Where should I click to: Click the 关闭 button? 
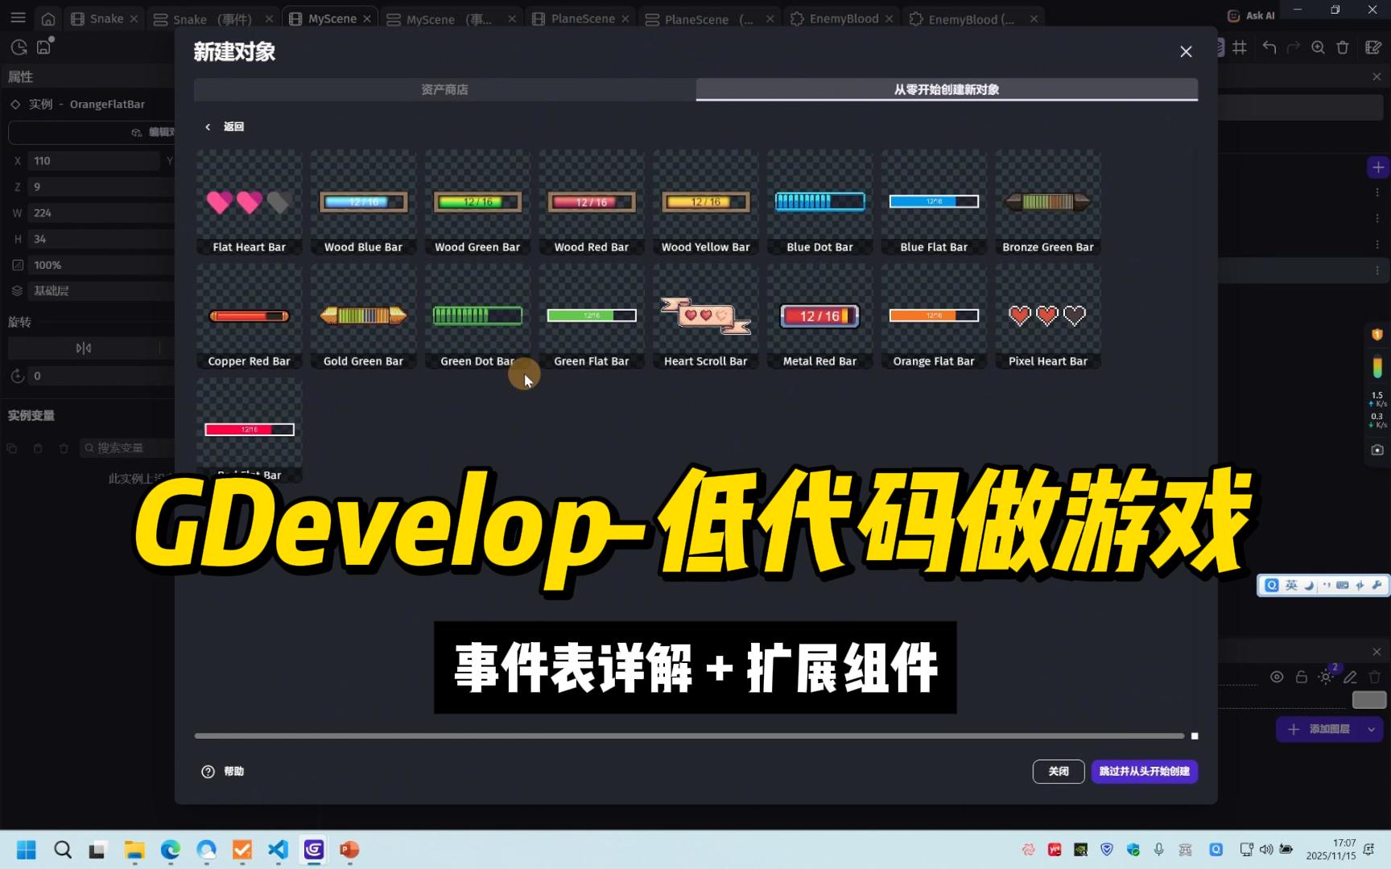[1058, 771]
